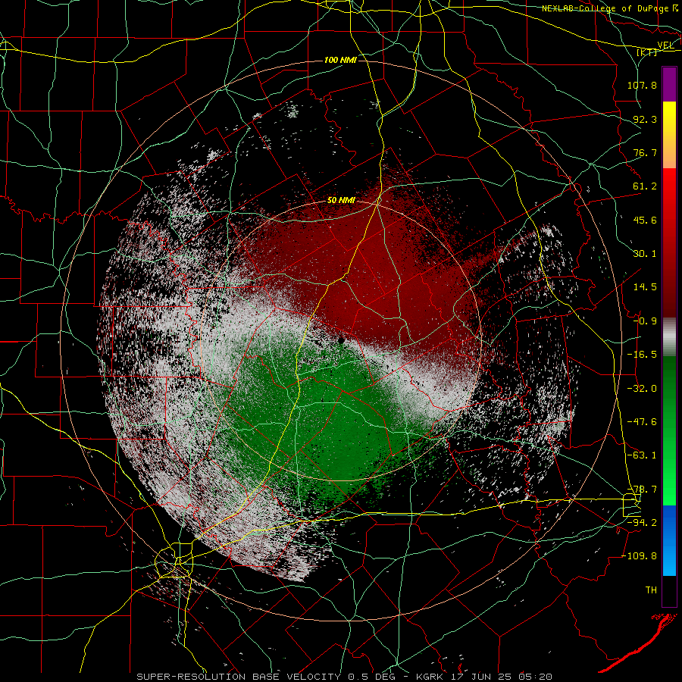Click the purple segment of the color bar
This screenshot has height=682, width=682.
coord(669,85)
